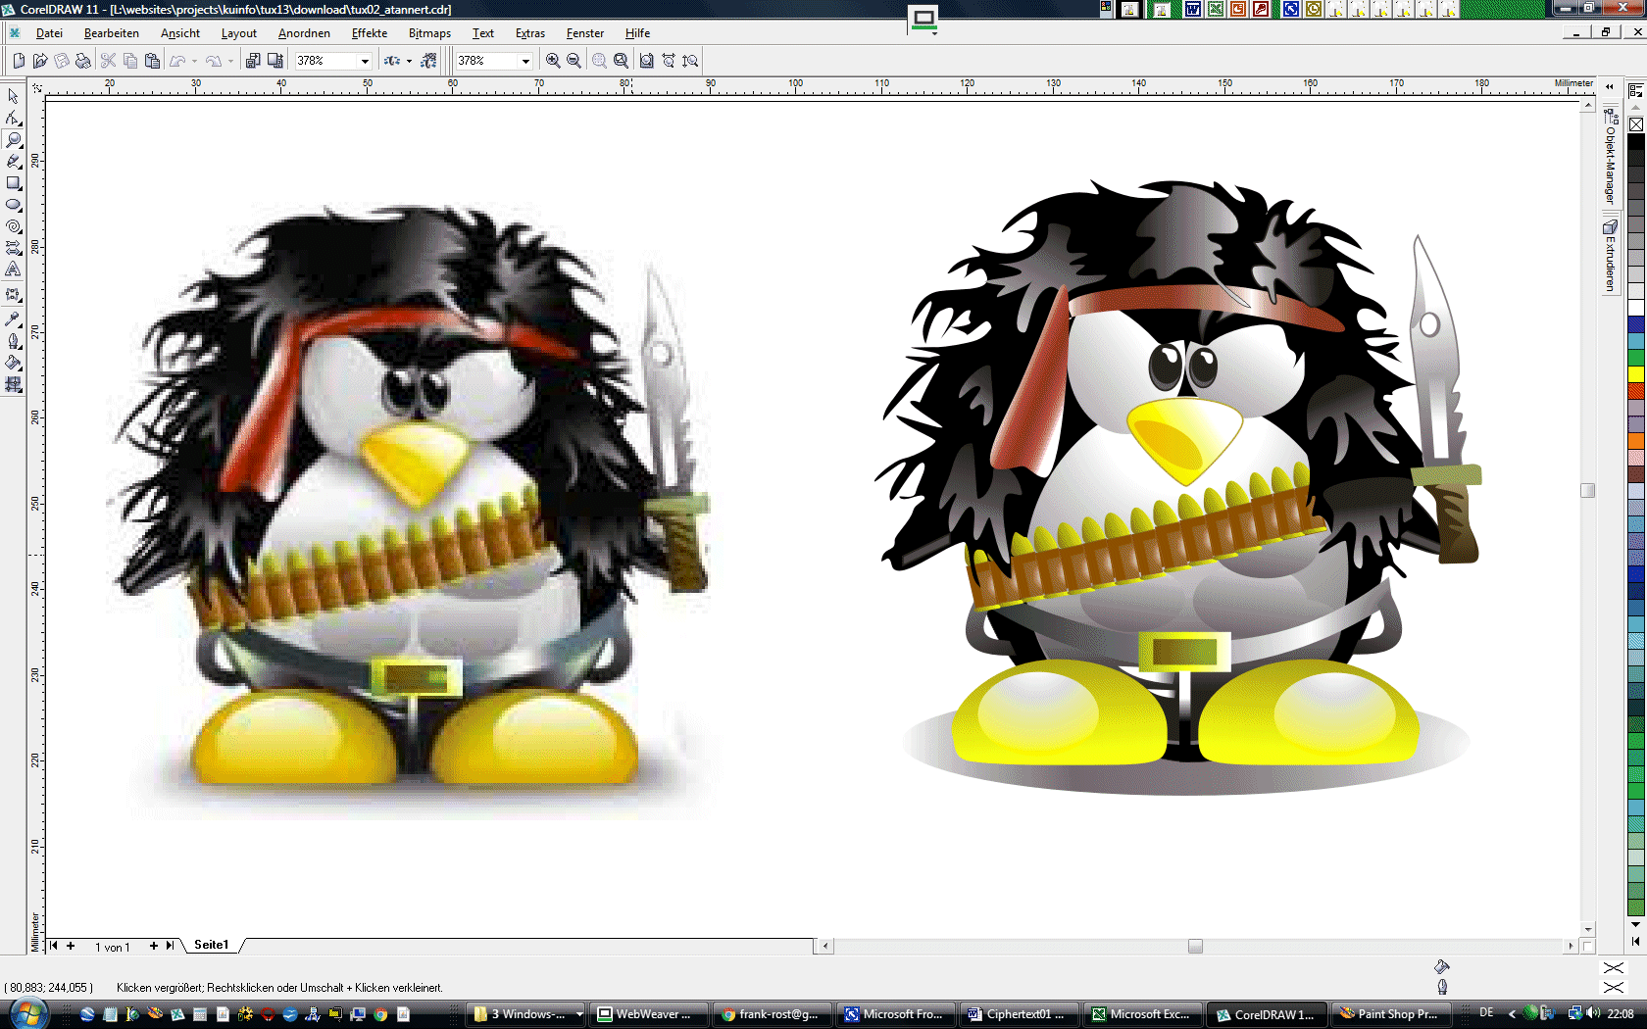Select the Basic Shapes arrows tool
This screenshot has height=1029, width=1647.
(x=13, y=248)
